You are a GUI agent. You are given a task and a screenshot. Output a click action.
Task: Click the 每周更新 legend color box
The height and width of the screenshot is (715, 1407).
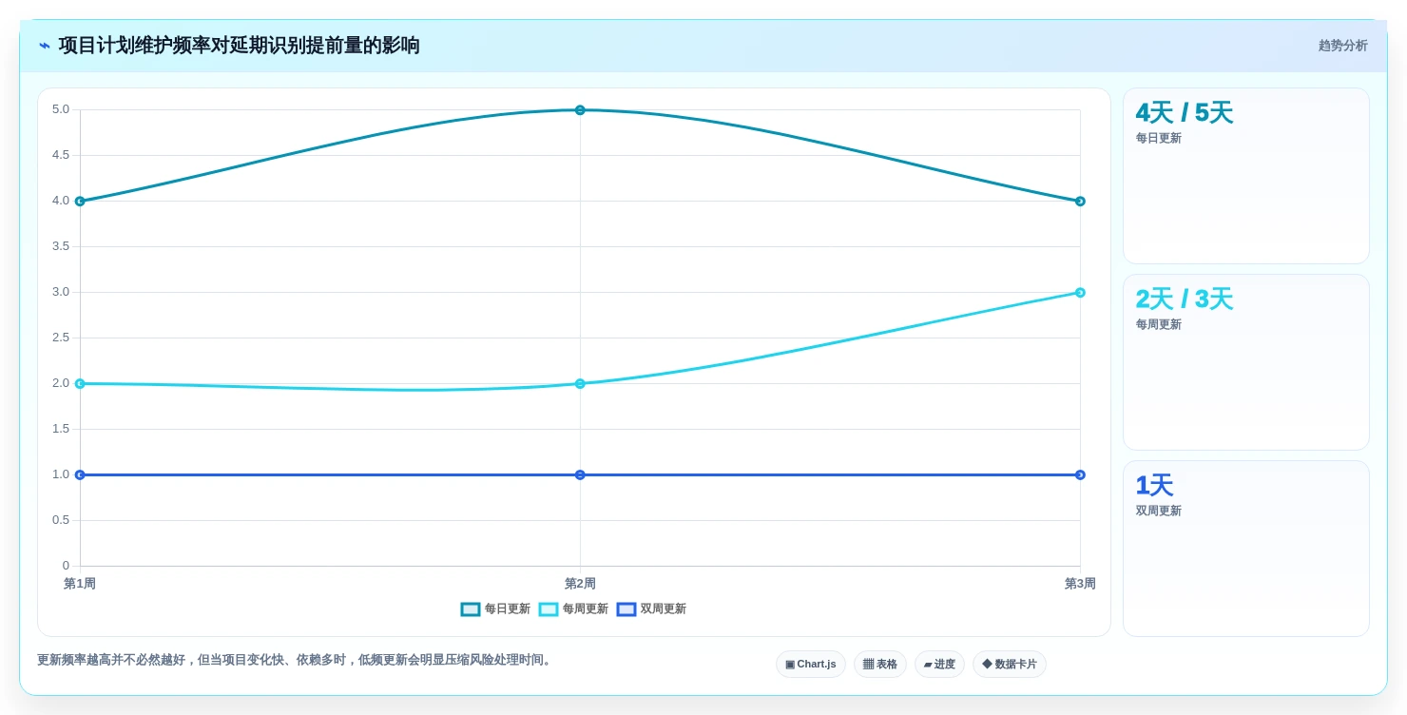coord(549,609)
